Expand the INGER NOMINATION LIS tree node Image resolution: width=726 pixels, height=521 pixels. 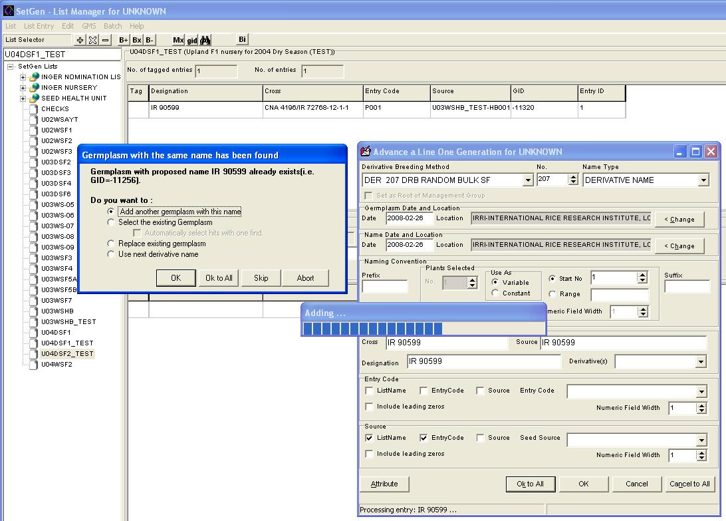pos(23,77)
